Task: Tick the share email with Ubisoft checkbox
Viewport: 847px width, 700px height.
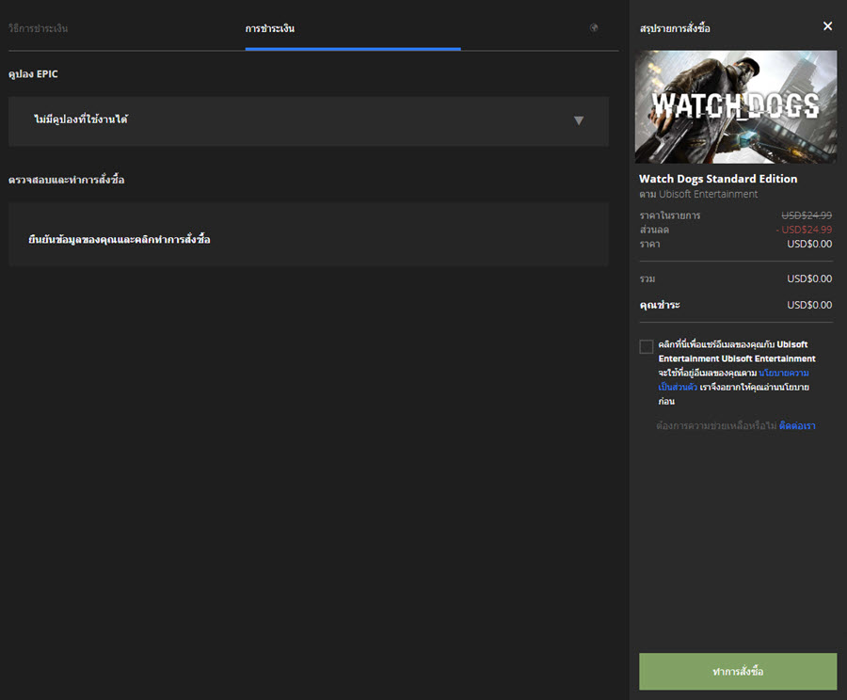Action: click(x=646, y=346)
